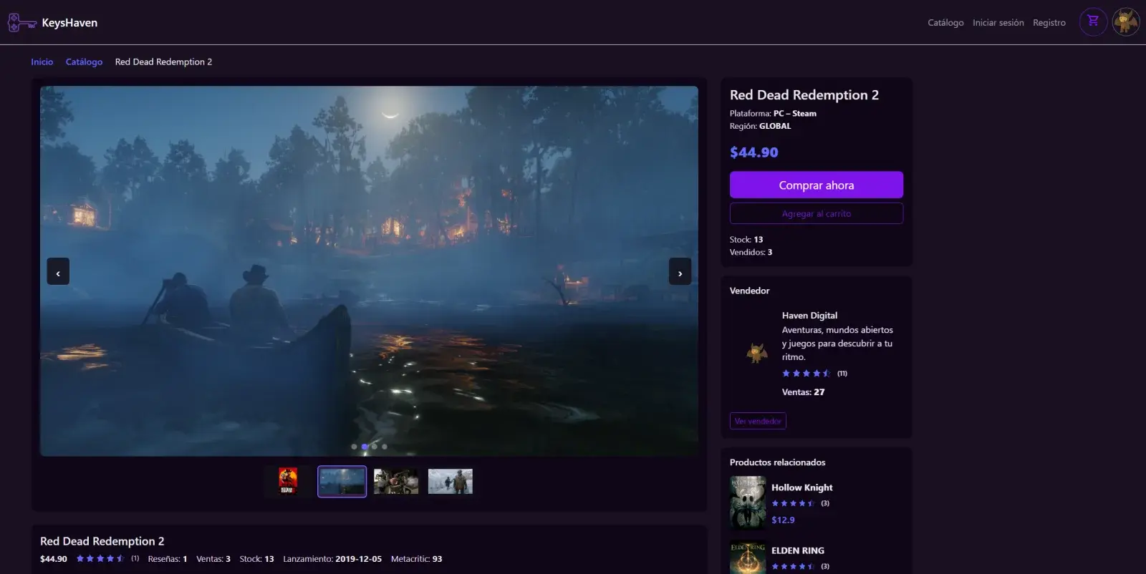Click the product star rating below the gallery

coord(100,559)
